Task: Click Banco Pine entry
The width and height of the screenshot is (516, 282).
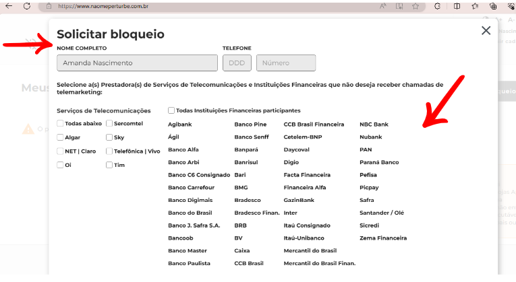Action: pos(250,125)
